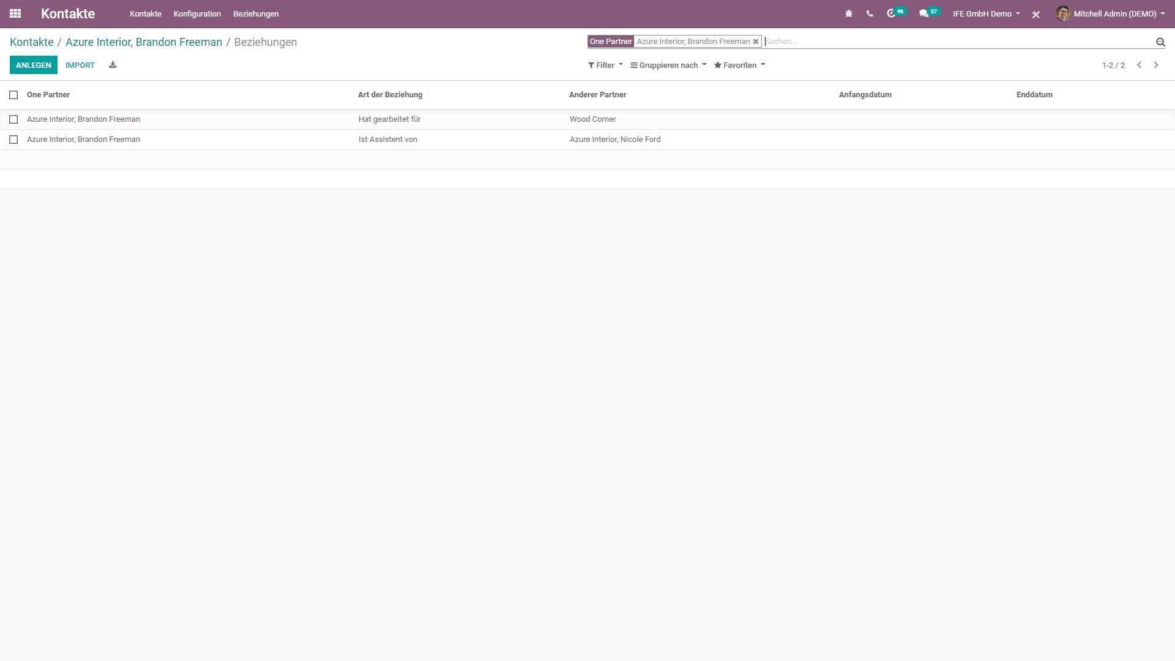The width and height of the screenshot is (1175, 661).
Task: Remove the Azure Interior search facet
Action: (x=756, y=42)
